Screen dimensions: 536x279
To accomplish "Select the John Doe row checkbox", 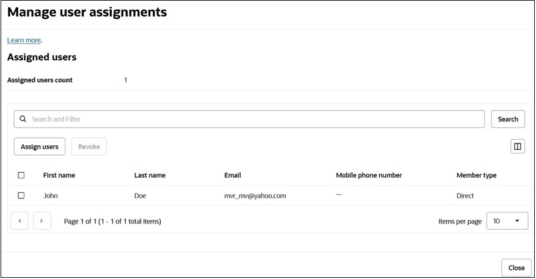I will click(x=21, y=196).
